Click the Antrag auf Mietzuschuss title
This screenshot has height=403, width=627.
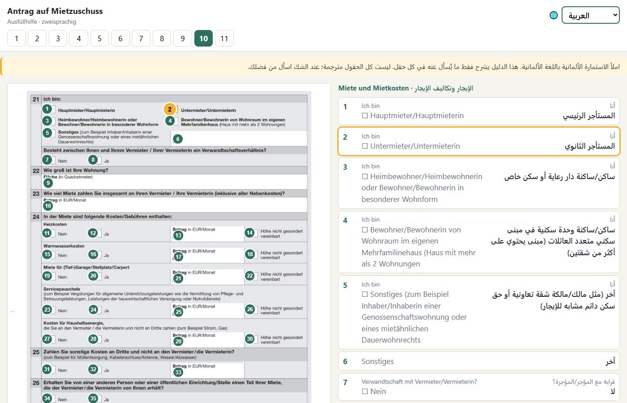[x=55, y=11]
